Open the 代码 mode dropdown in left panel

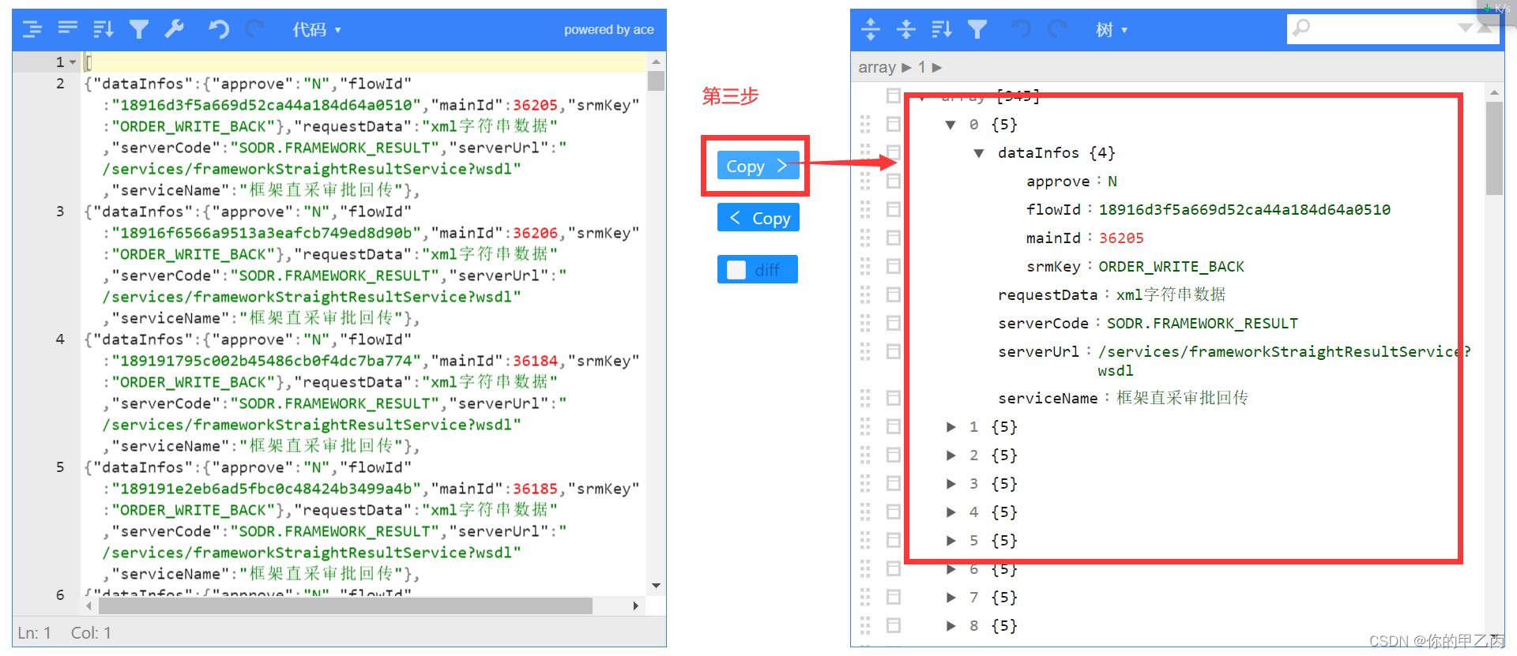(316, 30)
